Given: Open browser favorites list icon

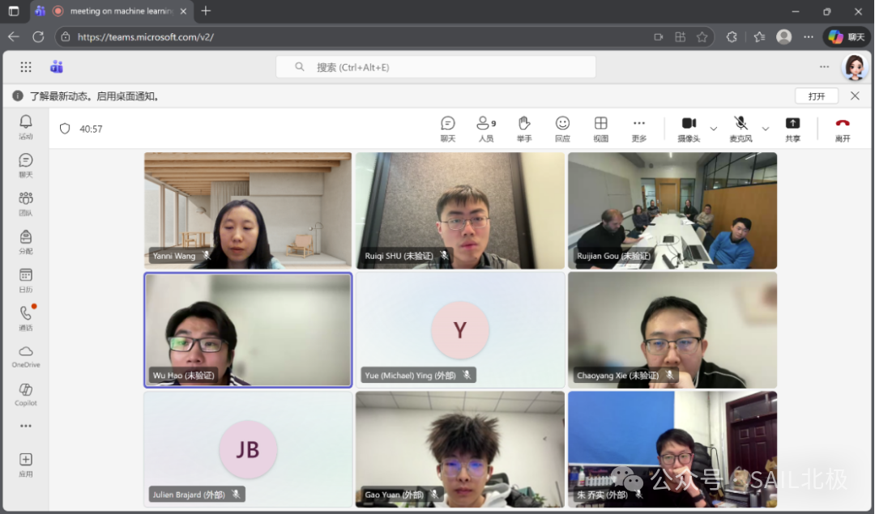Looking at the screenshot, I should pyautogui.click(x=759, y=36).
